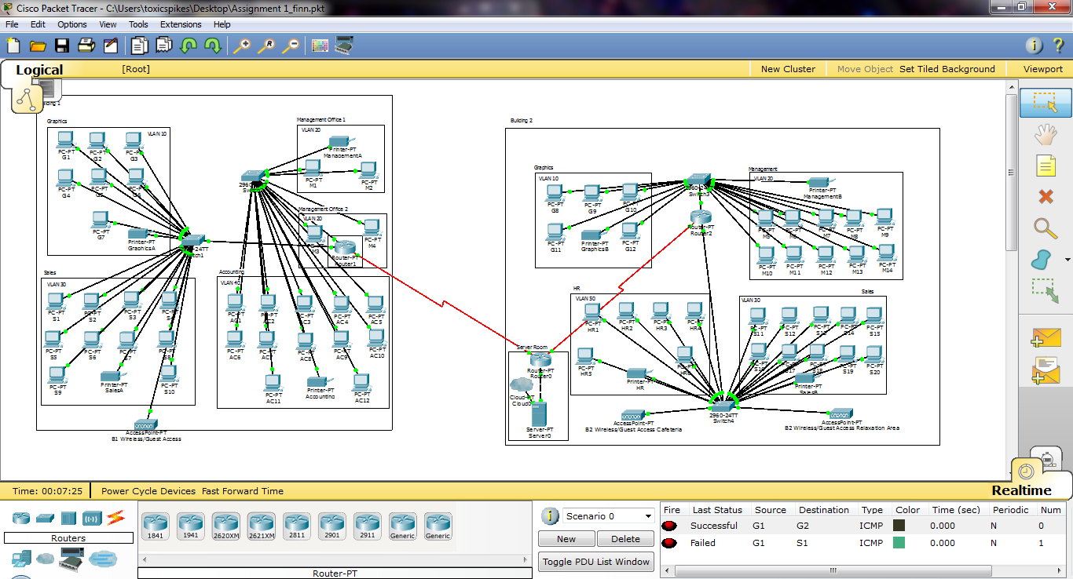Viewport: 1073px width, 579px height.
Task: Click the Paste toolbar icon
Action: pos(163,46)
